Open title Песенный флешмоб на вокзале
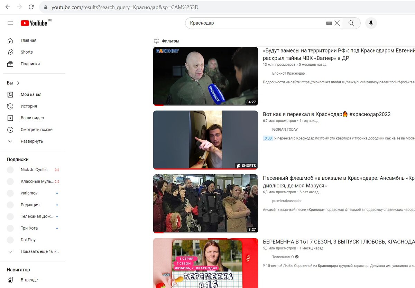 pos(339,182)
